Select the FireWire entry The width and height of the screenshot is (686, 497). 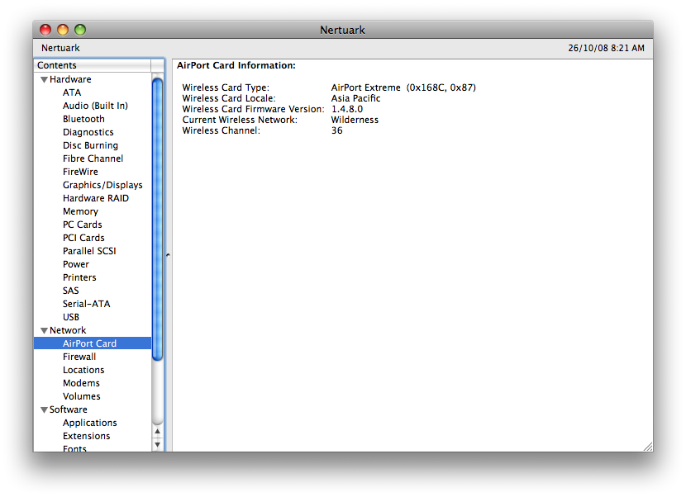(x=80, y=172)
